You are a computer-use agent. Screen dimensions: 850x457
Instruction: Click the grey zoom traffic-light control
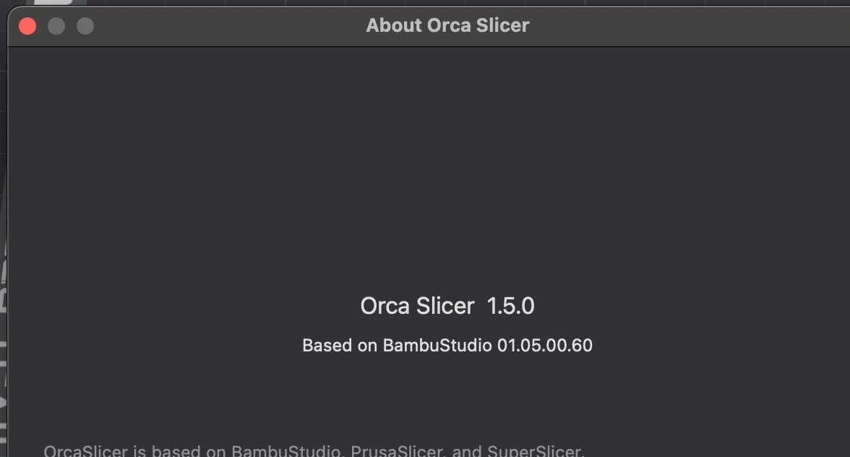85,25
